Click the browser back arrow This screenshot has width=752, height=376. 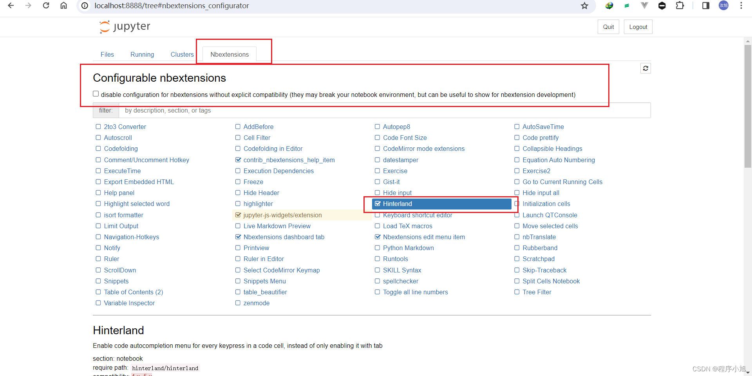click(x=11, y=5)
